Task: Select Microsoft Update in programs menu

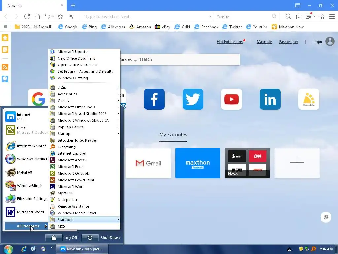Action: tap(84, 52)
